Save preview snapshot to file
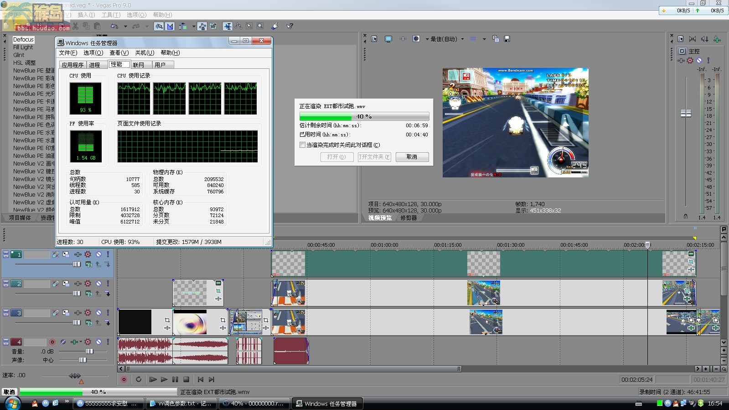Viewport: 729px width, 410px height. click(507, 39)
